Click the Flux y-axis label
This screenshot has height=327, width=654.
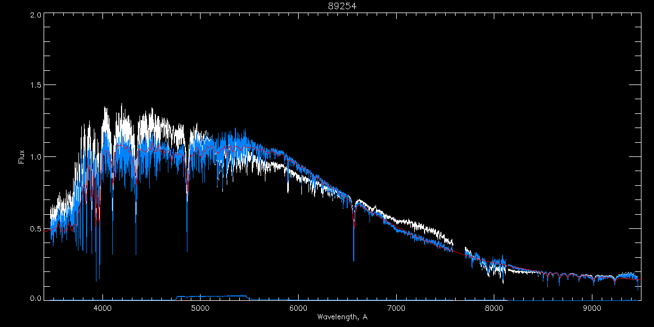tap(22, 156)
